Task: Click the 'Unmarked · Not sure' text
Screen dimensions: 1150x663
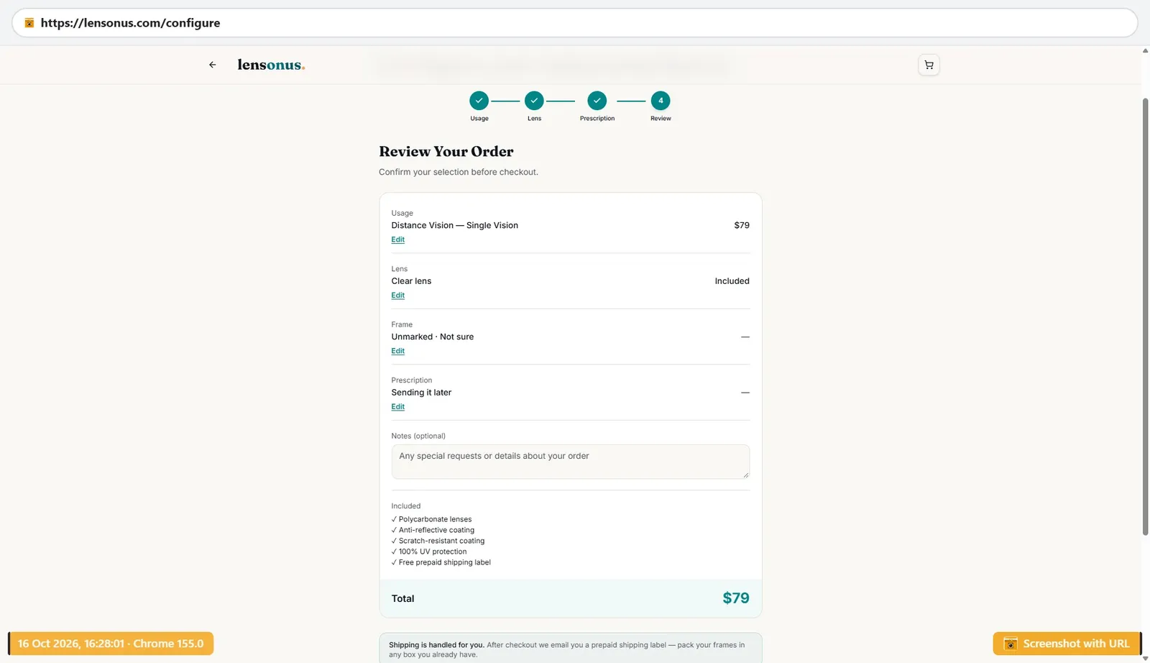Action: pos(432,337)
